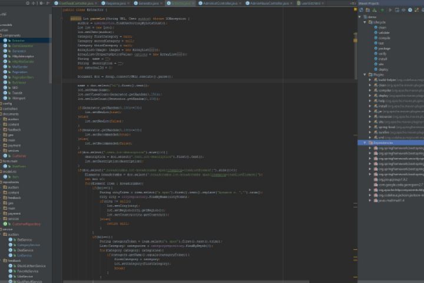Viewport: 424px width, 283px height.
Task: Select the Maven clean lifecycle goal
Action: (382, 27)
